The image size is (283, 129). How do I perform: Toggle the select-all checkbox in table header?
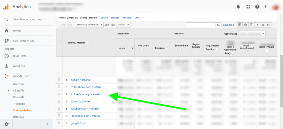[59, 43]
